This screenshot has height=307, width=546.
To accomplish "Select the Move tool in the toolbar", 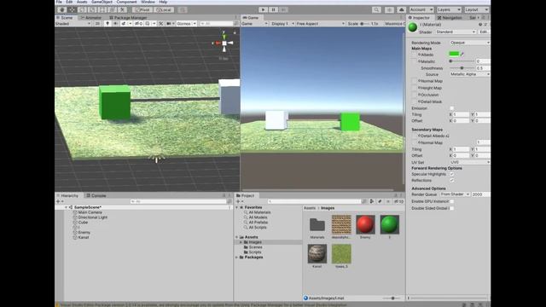I will pos(72,9).
